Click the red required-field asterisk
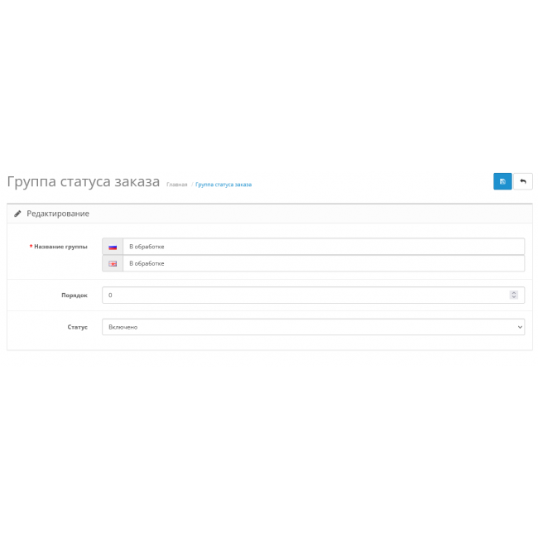Image resolution: width=538 pixels, height=538 pixels. click(x=31, y=247)
